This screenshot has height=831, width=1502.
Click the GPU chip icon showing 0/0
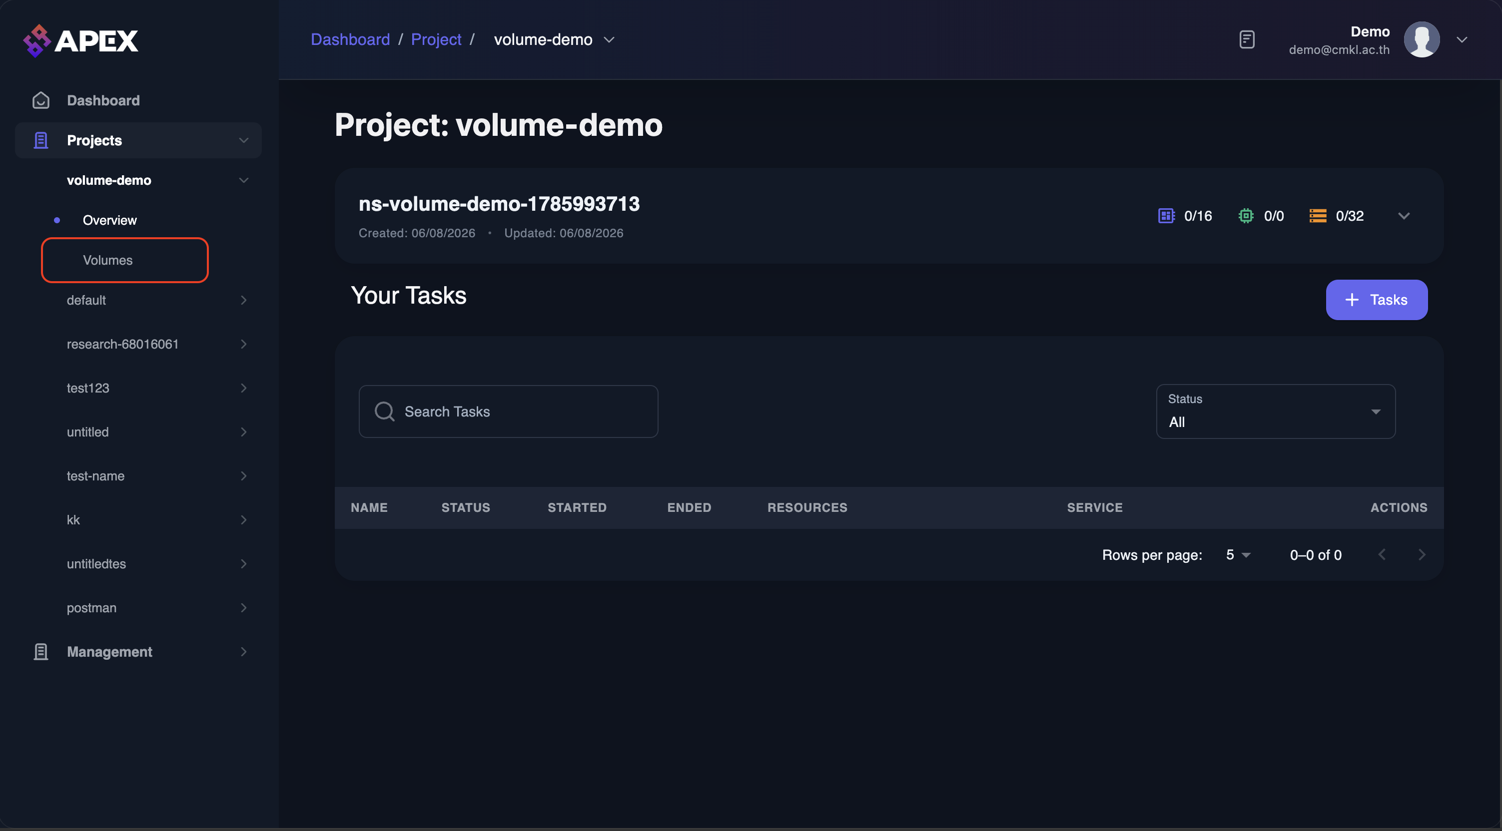click(x=1246, y=216)
